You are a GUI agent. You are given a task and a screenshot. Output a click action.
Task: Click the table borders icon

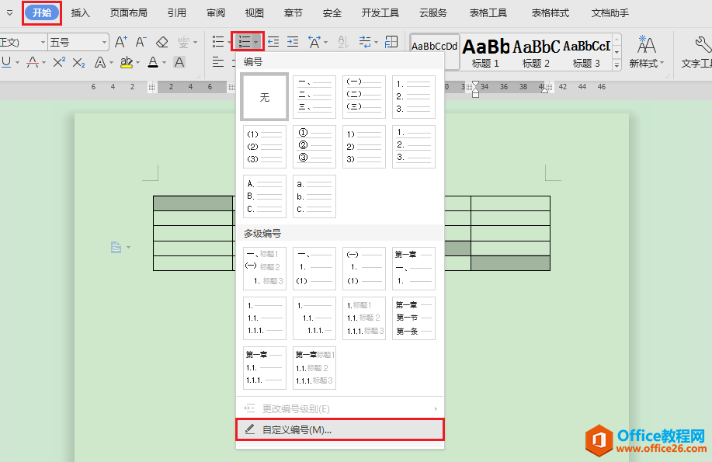tap(391, 42)
